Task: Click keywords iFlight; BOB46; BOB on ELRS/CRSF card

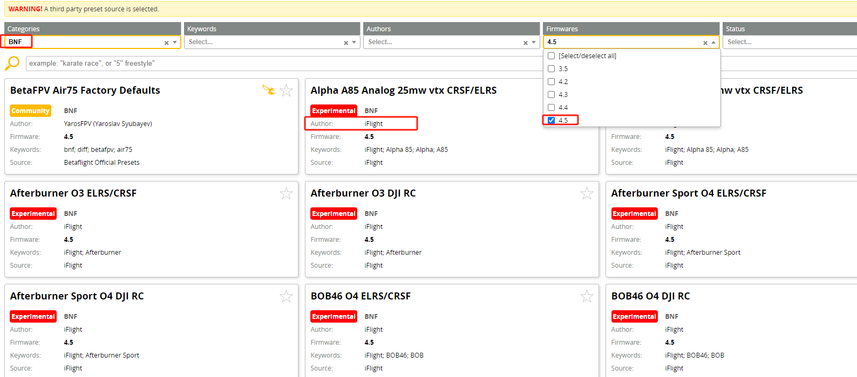Action: click(394, 355)
